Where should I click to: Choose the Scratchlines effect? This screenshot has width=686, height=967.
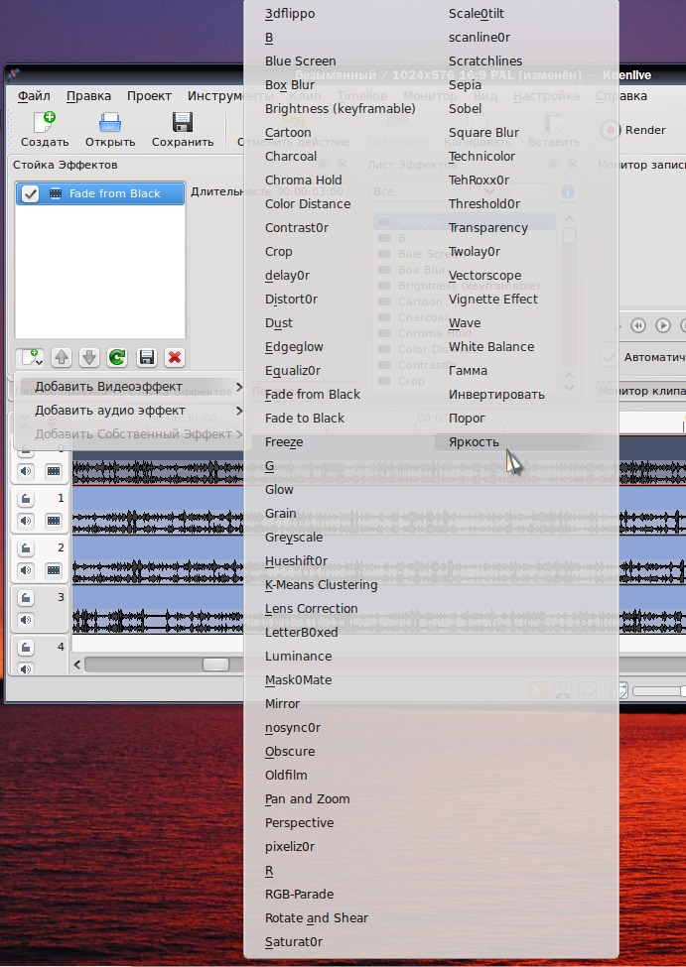(x=485, y=61)
